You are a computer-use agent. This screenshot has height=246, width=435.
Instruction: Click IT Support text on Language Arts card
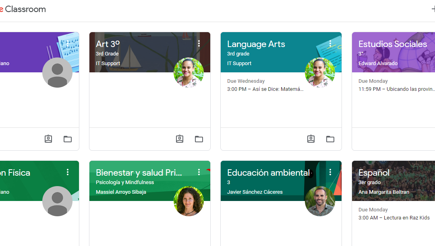tap(239, 64)
